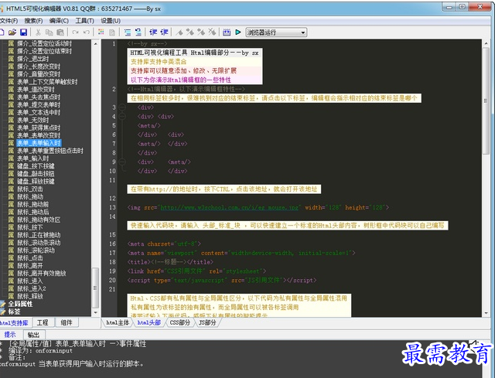Select the 输出 bottom panel tab

34,335
